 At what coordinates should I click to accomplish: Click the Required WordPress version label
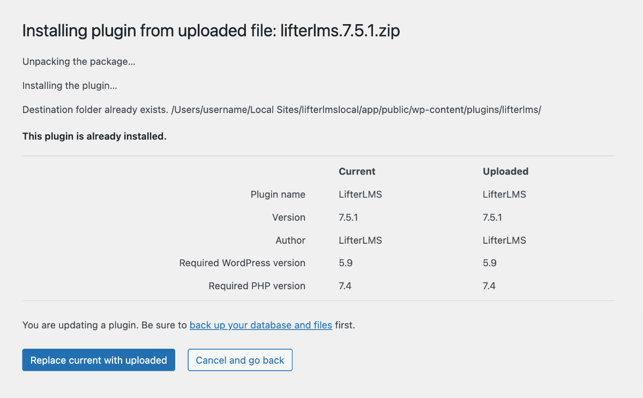242,263
